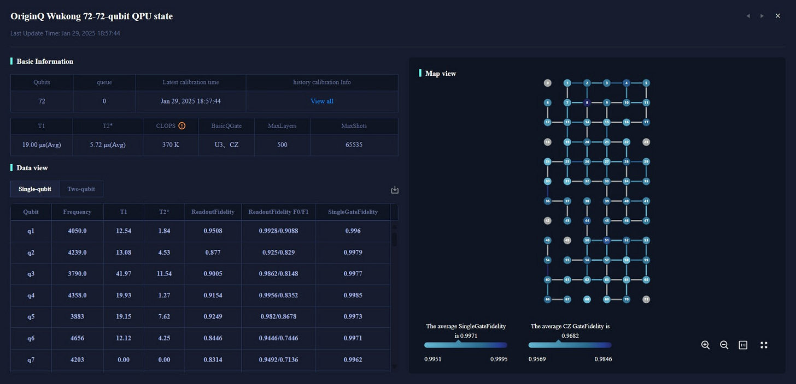Select qubit node 36 on the map
The height and width of the screenshot is (384, 796).
(x=548, y=201)
